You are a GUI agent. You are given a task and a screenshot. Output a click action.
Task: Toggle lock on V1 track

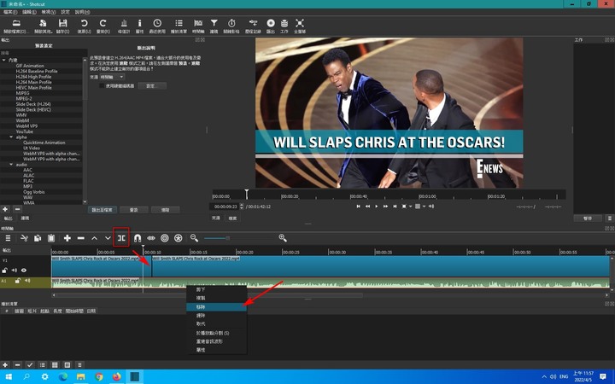coord(5,271)
